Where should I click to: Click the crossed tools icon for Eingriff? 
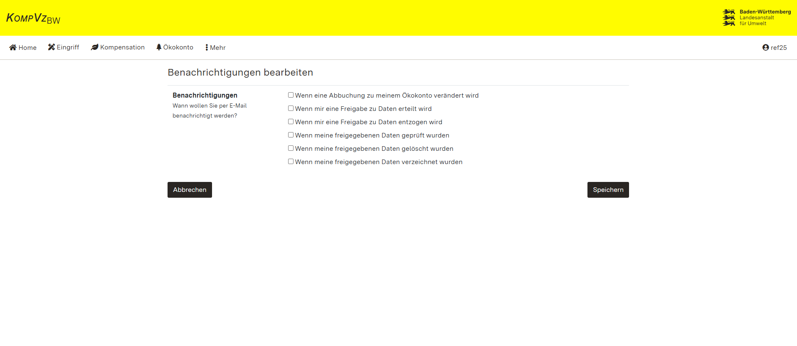pos(52,47)
